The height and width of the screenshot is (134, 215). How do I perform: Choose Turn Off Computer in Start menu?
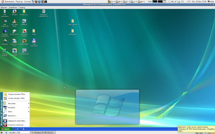[16, 125]
